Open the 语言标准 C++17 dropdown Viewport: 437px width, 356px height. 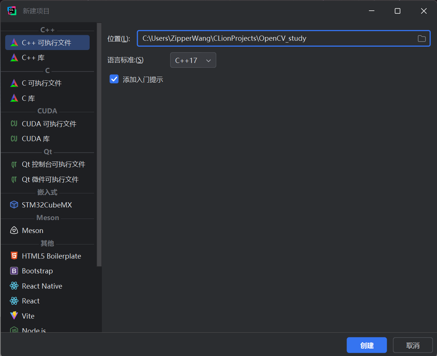[193, 60]
